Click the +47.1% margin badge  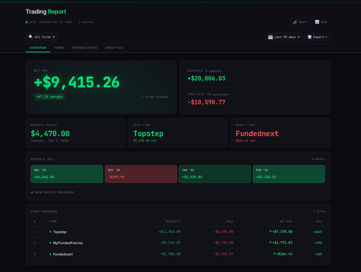click(49, 97)
